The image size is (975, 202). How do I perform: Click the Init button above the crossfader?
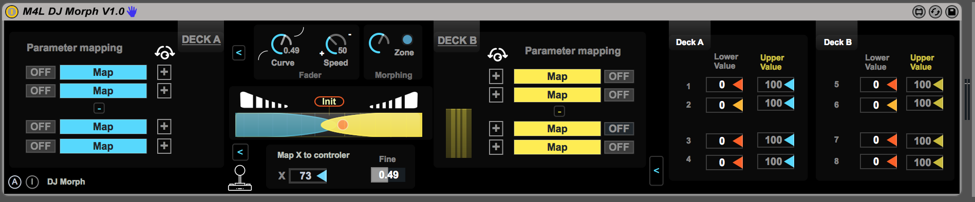pos(329,102)
